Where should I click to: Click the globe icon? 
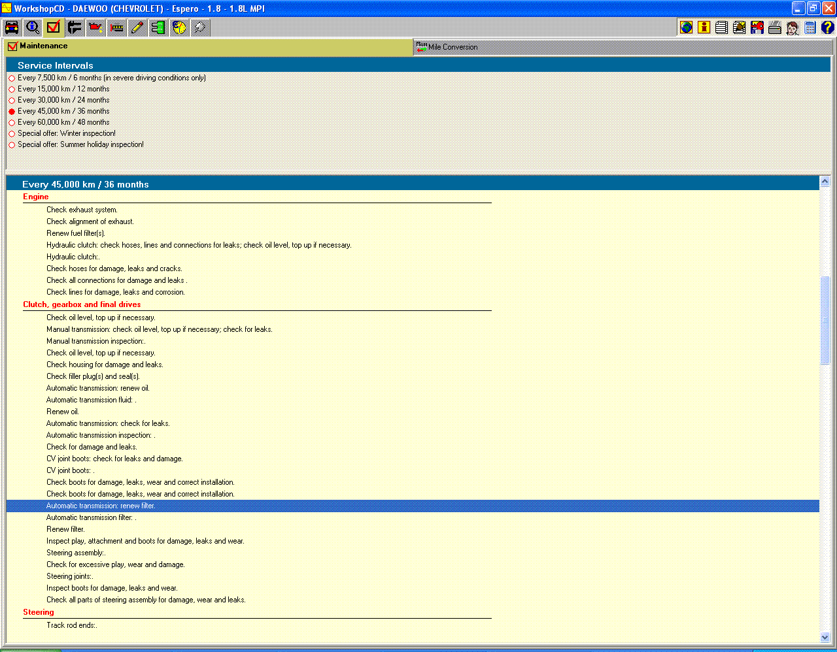(x=686, y=27)
